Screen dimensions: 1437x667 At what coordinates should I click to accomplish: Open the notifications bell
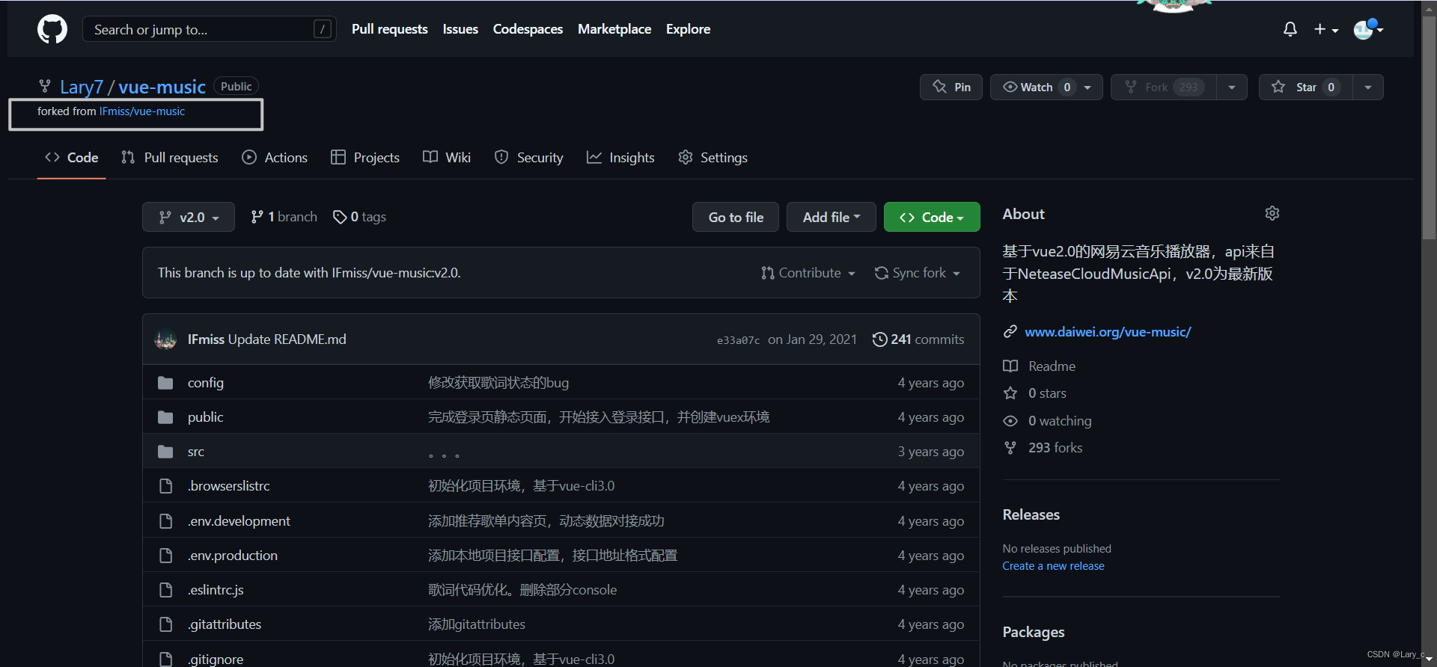1290,29
